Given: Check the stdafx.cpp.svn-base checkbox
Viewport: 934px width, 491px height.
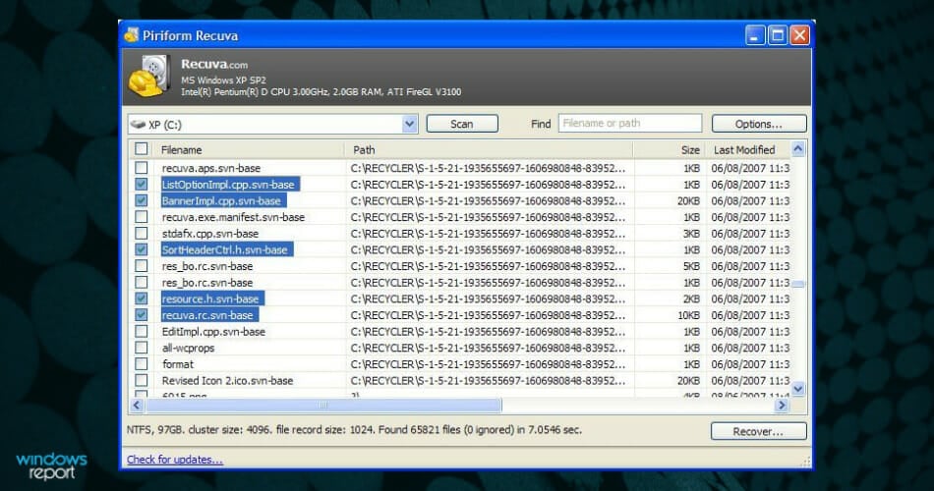Looking at the screenshot, I should (x=142, y=234).
